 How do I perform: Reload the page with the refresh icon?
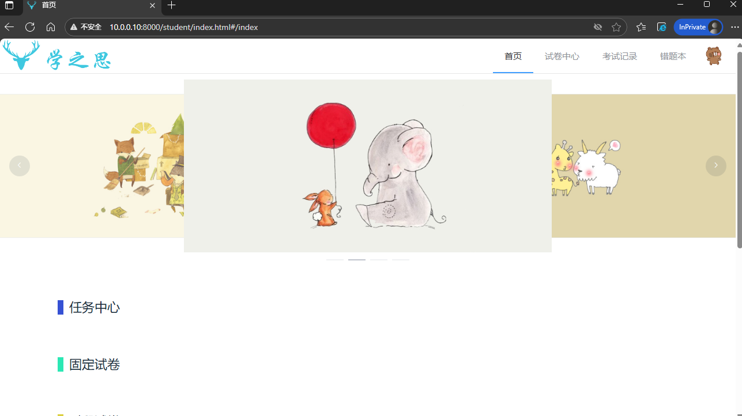click(30, 27)
